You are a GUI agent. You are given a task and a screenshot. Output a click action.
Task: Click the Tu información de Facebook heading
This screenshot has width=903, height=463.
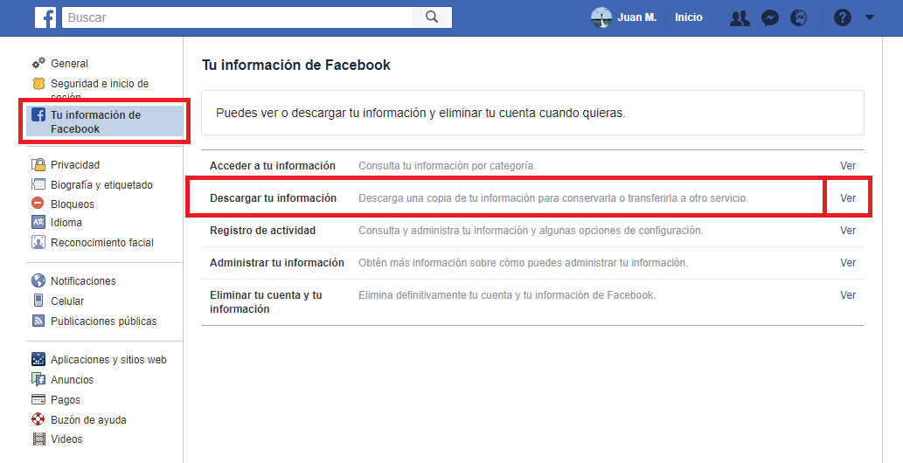[296, 65]
